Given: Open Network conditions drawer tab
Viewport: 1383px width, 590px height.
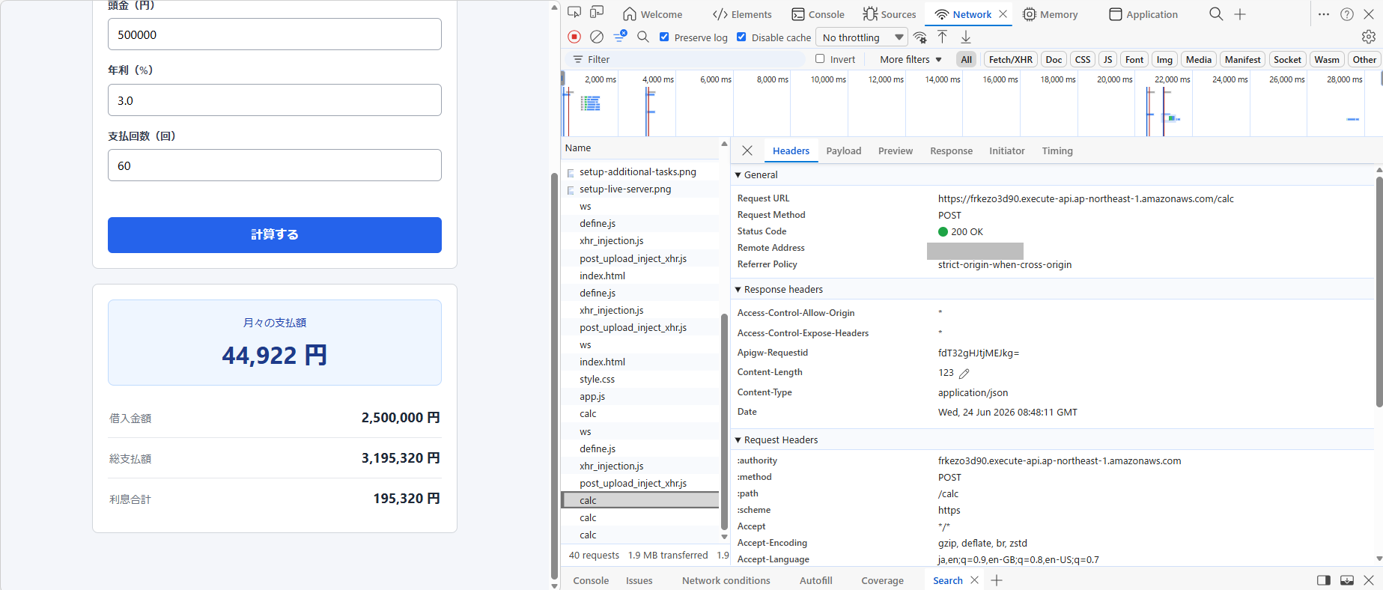Looking at the screenshot, I should pos(726,580).
